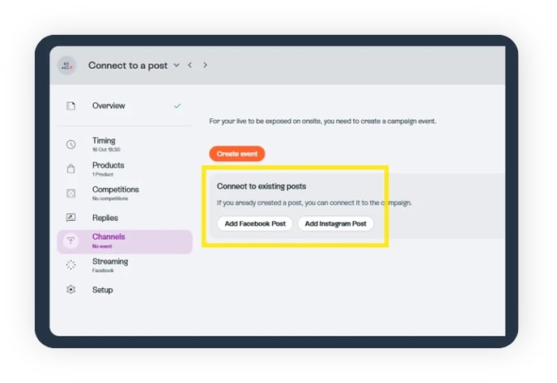Click the Streaming spinner icon
Screen dimensions: 557x383
click(x=71, y=265)
